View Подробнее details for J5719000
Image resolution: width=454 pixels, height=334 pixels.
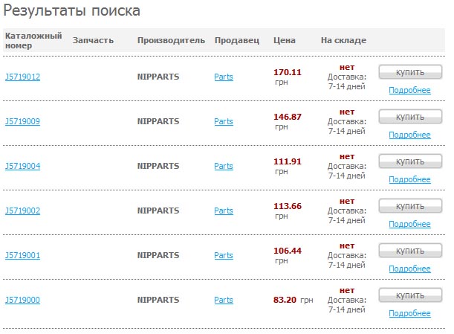[409, 314]
